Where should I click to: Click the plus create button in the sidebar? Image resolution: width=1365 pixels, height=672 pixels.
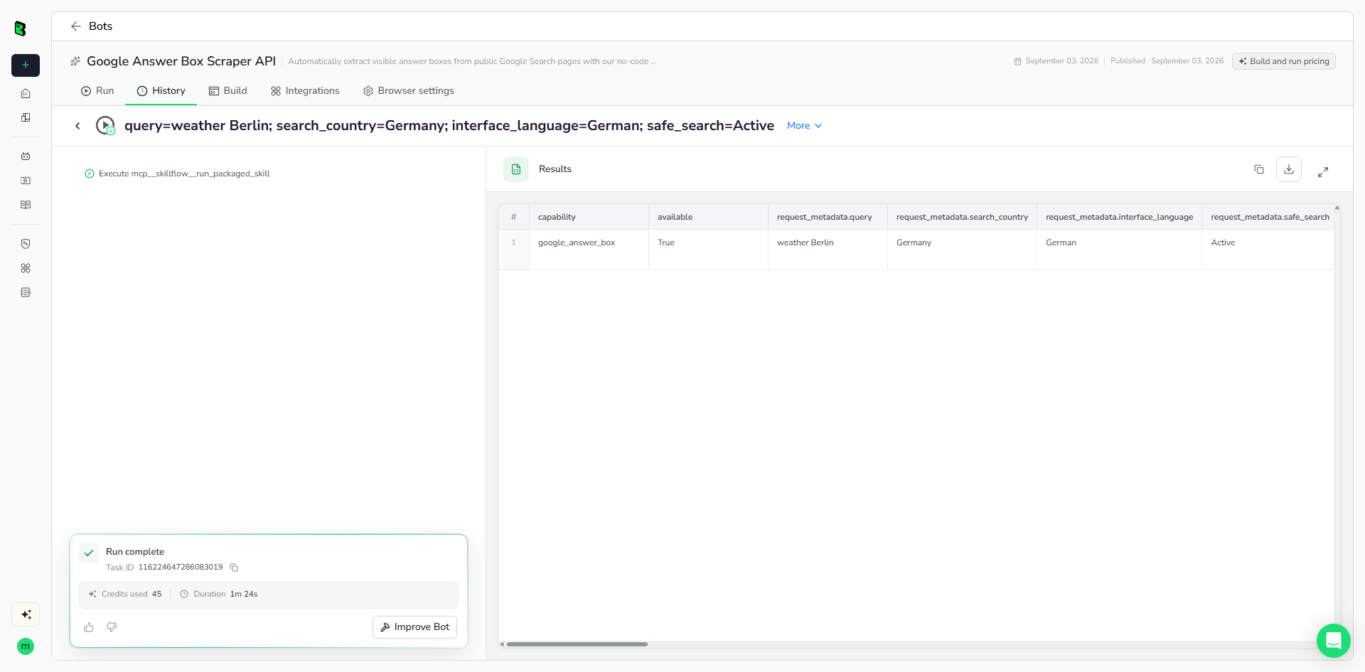(x=26, y=65)
